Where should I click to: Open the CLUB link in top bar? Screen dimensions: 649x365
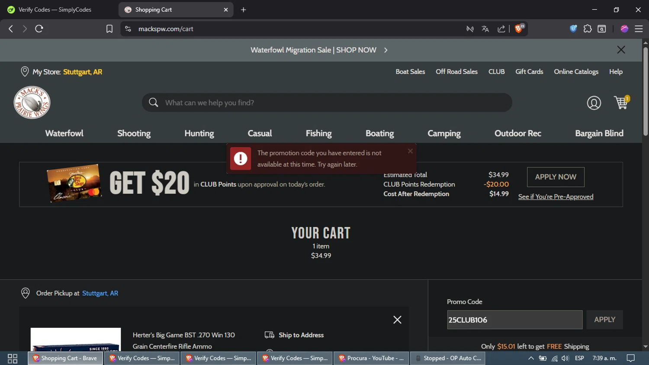click(x=497, y=71)
